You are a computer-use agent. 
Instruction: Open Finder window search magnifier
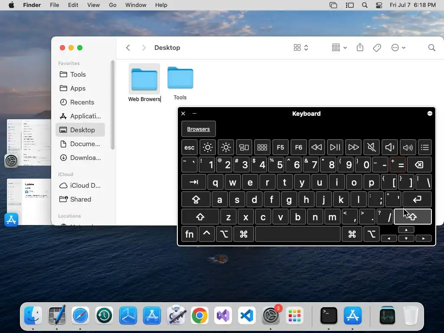coord(431,48)
